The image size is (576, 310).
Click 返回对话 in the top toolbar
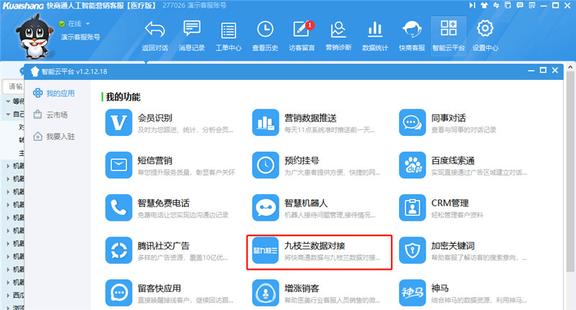[154, 35]
